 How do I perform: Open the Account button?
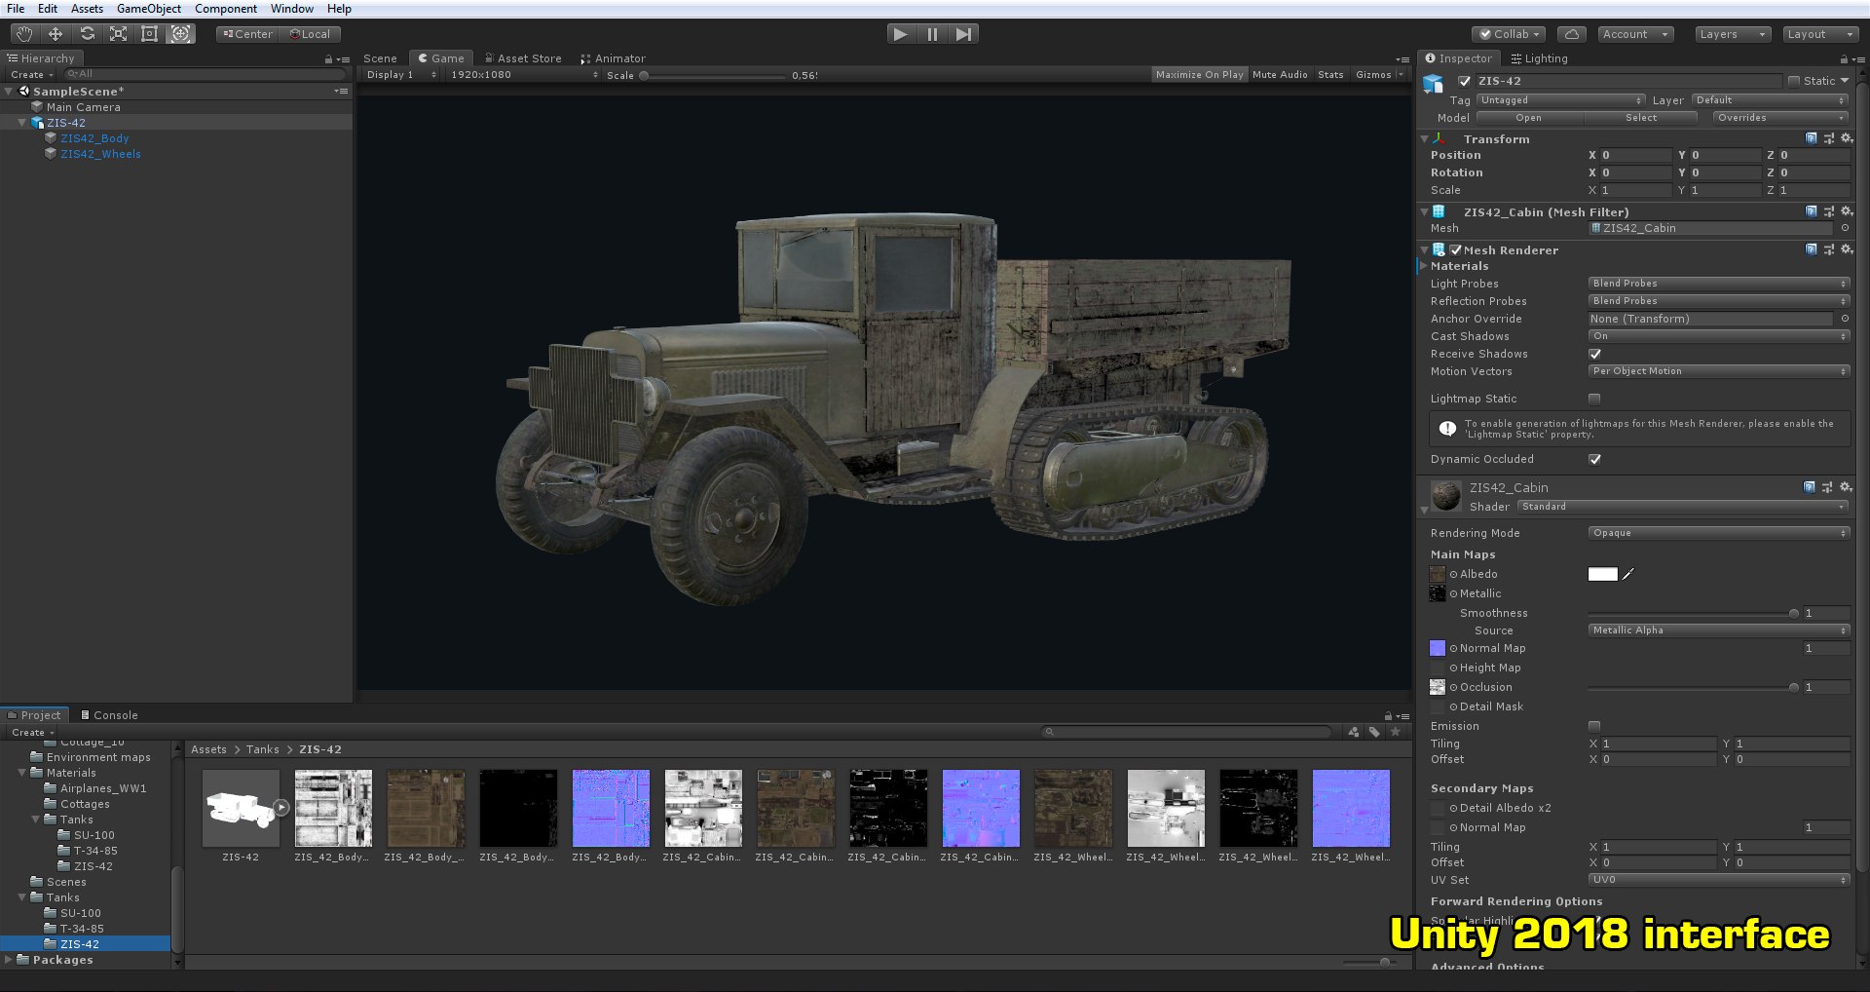[x=1635, y=34]
